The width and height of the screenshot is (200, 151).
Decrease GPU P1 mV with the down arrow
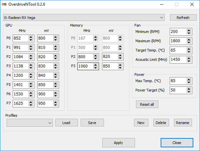click(55, 49)
